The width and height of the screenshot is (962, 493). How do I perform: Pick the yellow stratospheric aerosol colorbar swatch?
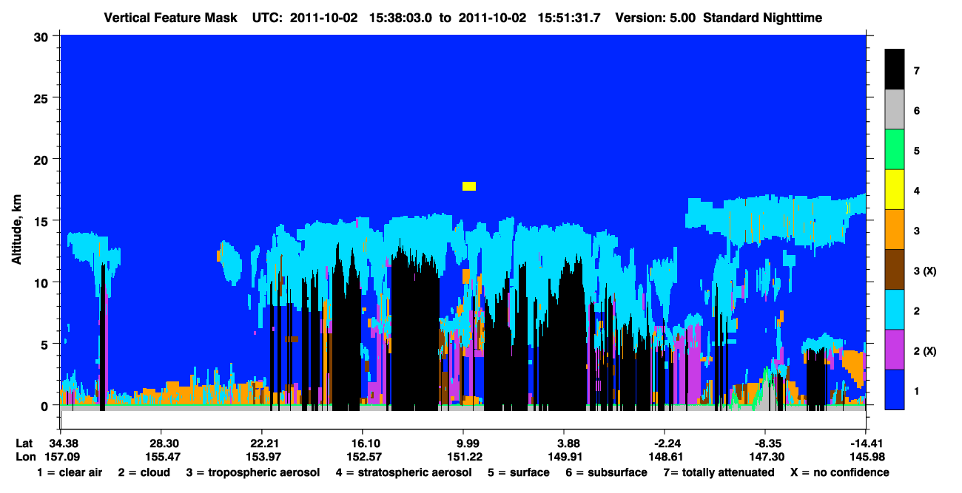point(895,190)
